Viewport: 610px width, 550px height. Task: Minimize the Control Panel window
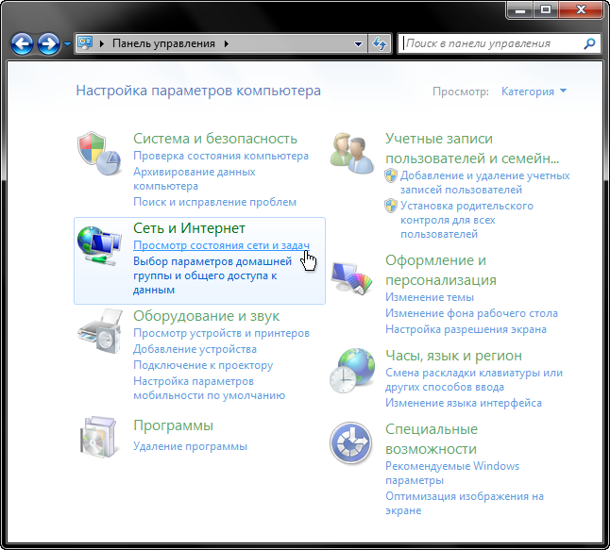coord(520,9)
